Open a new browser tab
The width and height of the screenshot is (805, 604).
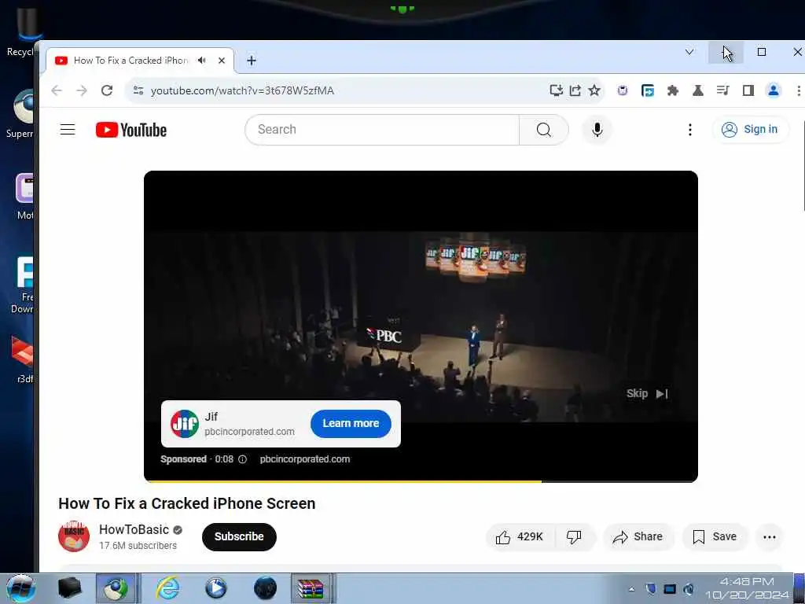pos(251,61)
